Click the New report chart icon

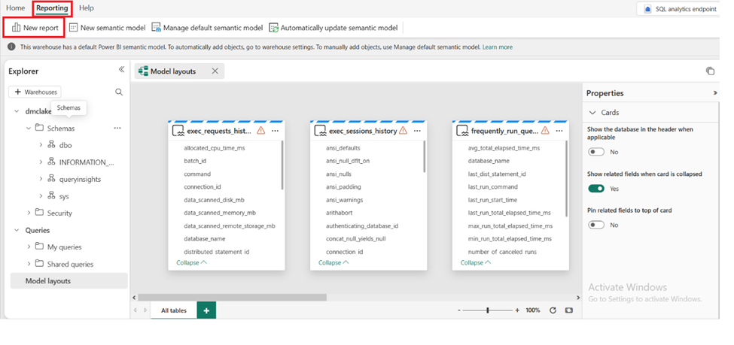pos(16,28)
